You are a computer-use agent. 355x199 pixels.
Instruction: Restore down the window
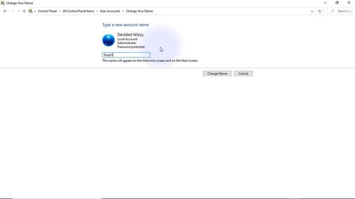pos(337,3)
